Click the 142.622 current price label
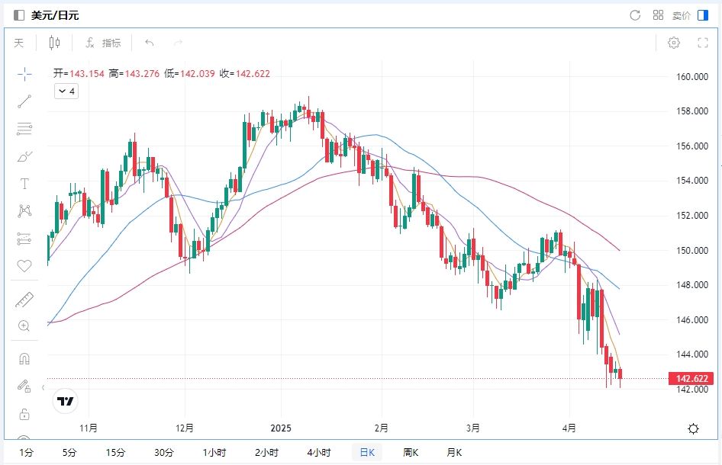The height and width of the screenshot is (465, 722). [691, 379]
